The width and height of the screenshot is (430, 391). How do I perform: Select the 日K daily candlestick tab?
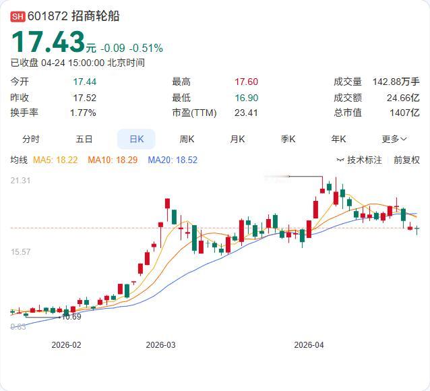136,139
